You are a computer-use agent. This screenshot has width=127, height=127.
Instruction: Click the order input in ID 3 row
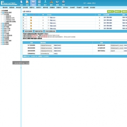[x=25, y=23]
